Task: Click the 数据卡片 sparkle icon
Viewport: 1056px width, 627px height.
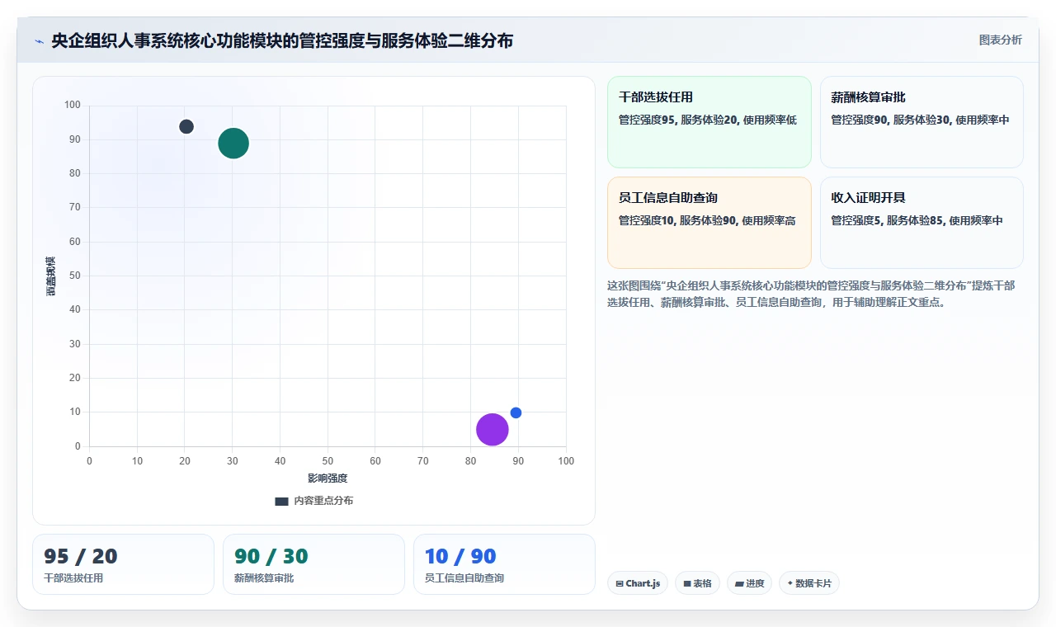Action: pyautogui.click(x=790, y=583)
